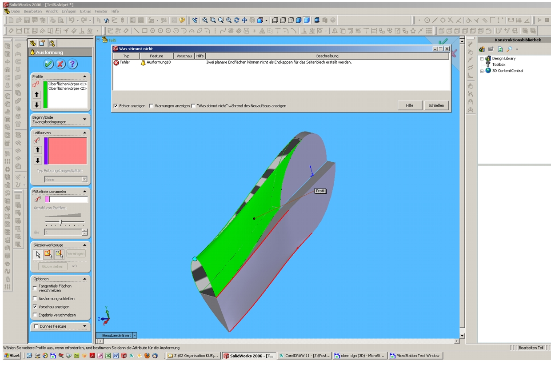Toggle Warnungen anzeigen checkbox

[x=151, y=106]
